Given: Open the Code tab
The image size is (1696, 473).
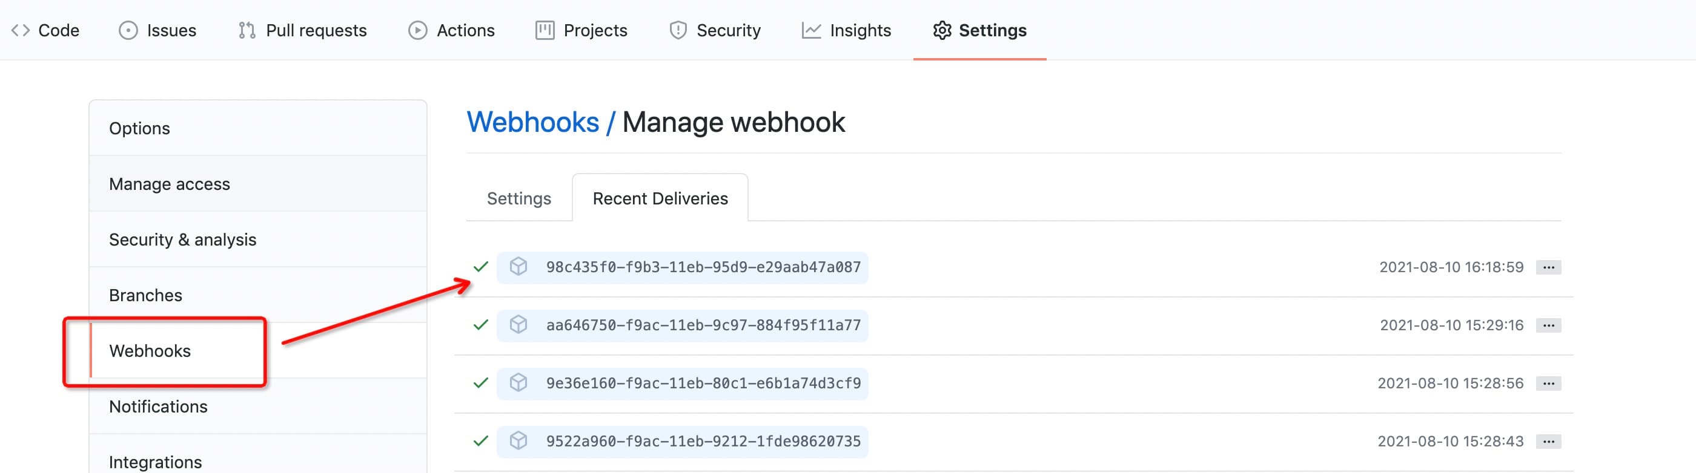Looking at the screenshot, I should click(x=45, y=30).
